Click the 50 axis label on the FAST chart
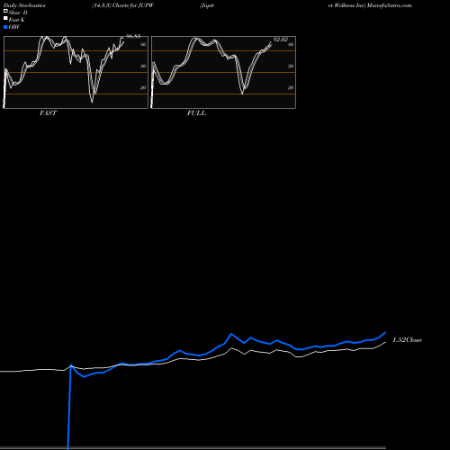The width and height of the screenshot is (450, 450). [143, 66]
